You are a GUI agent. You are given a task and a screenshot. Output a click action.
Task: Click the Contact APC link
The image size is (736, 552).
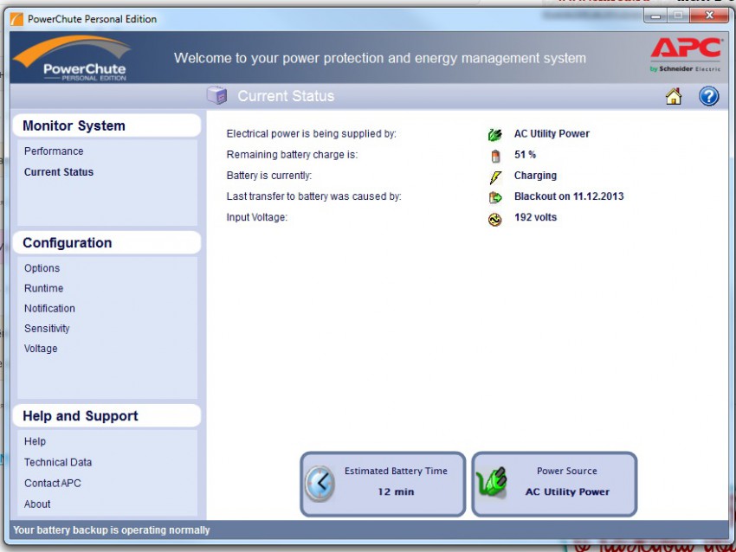click(x=52, y=483)
